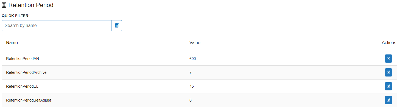Select the RetentionPeriodArchive name cell
The width and height of the screenshot is (397, 107).
(26, 72)
